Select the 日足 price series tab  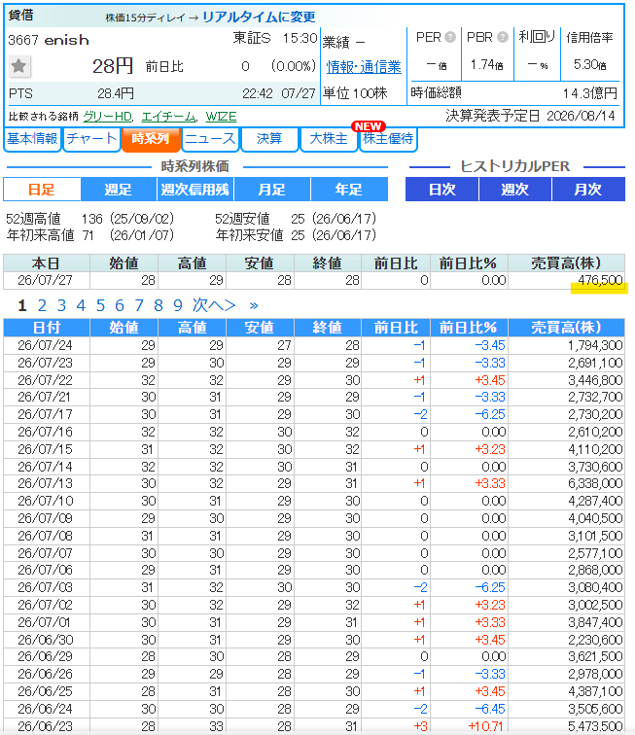click(42, 190)
